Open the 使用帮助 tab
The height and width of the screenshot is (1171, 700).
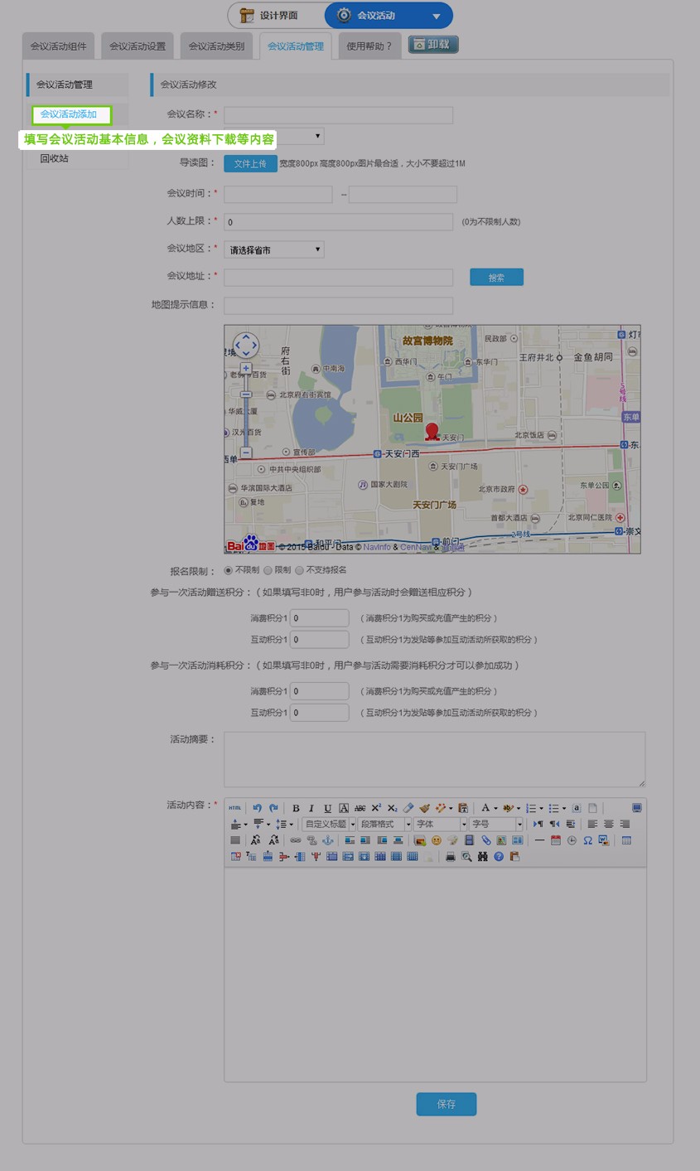369,46
